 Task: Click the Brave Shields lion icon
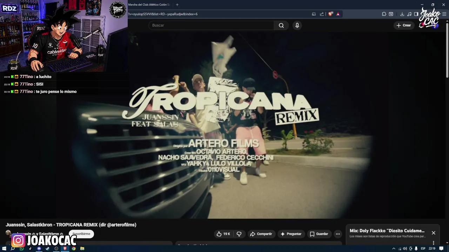(330, 14)
